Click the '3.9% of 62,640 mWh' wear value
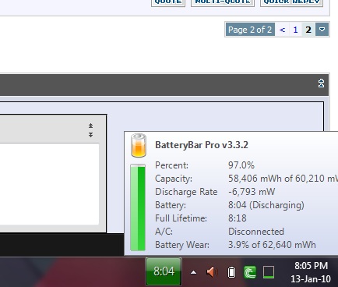 pyautogui.click(x=272, y=245)
